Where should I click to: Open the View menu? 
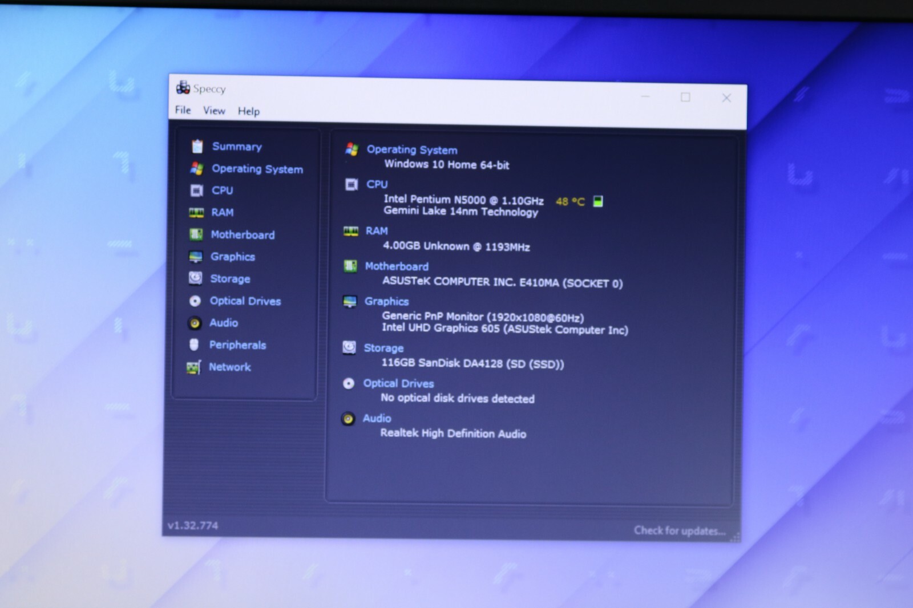214,111
